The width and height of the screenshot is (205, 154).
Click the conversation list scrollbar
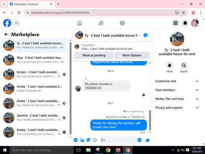[x=71, y=88]
